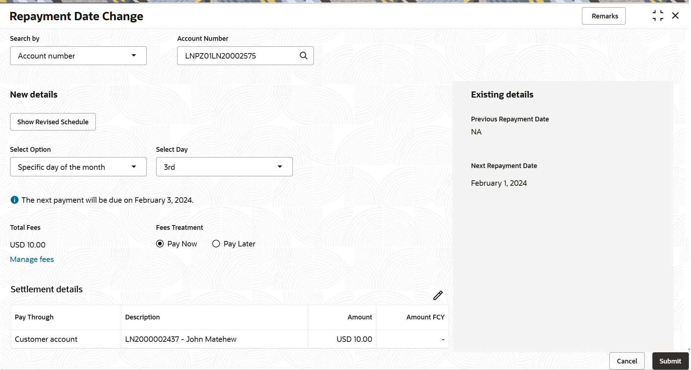691x370 pixels.
Task: Click the Amount FCY column header
Action: pyautogui.click(x=412, y=317)
